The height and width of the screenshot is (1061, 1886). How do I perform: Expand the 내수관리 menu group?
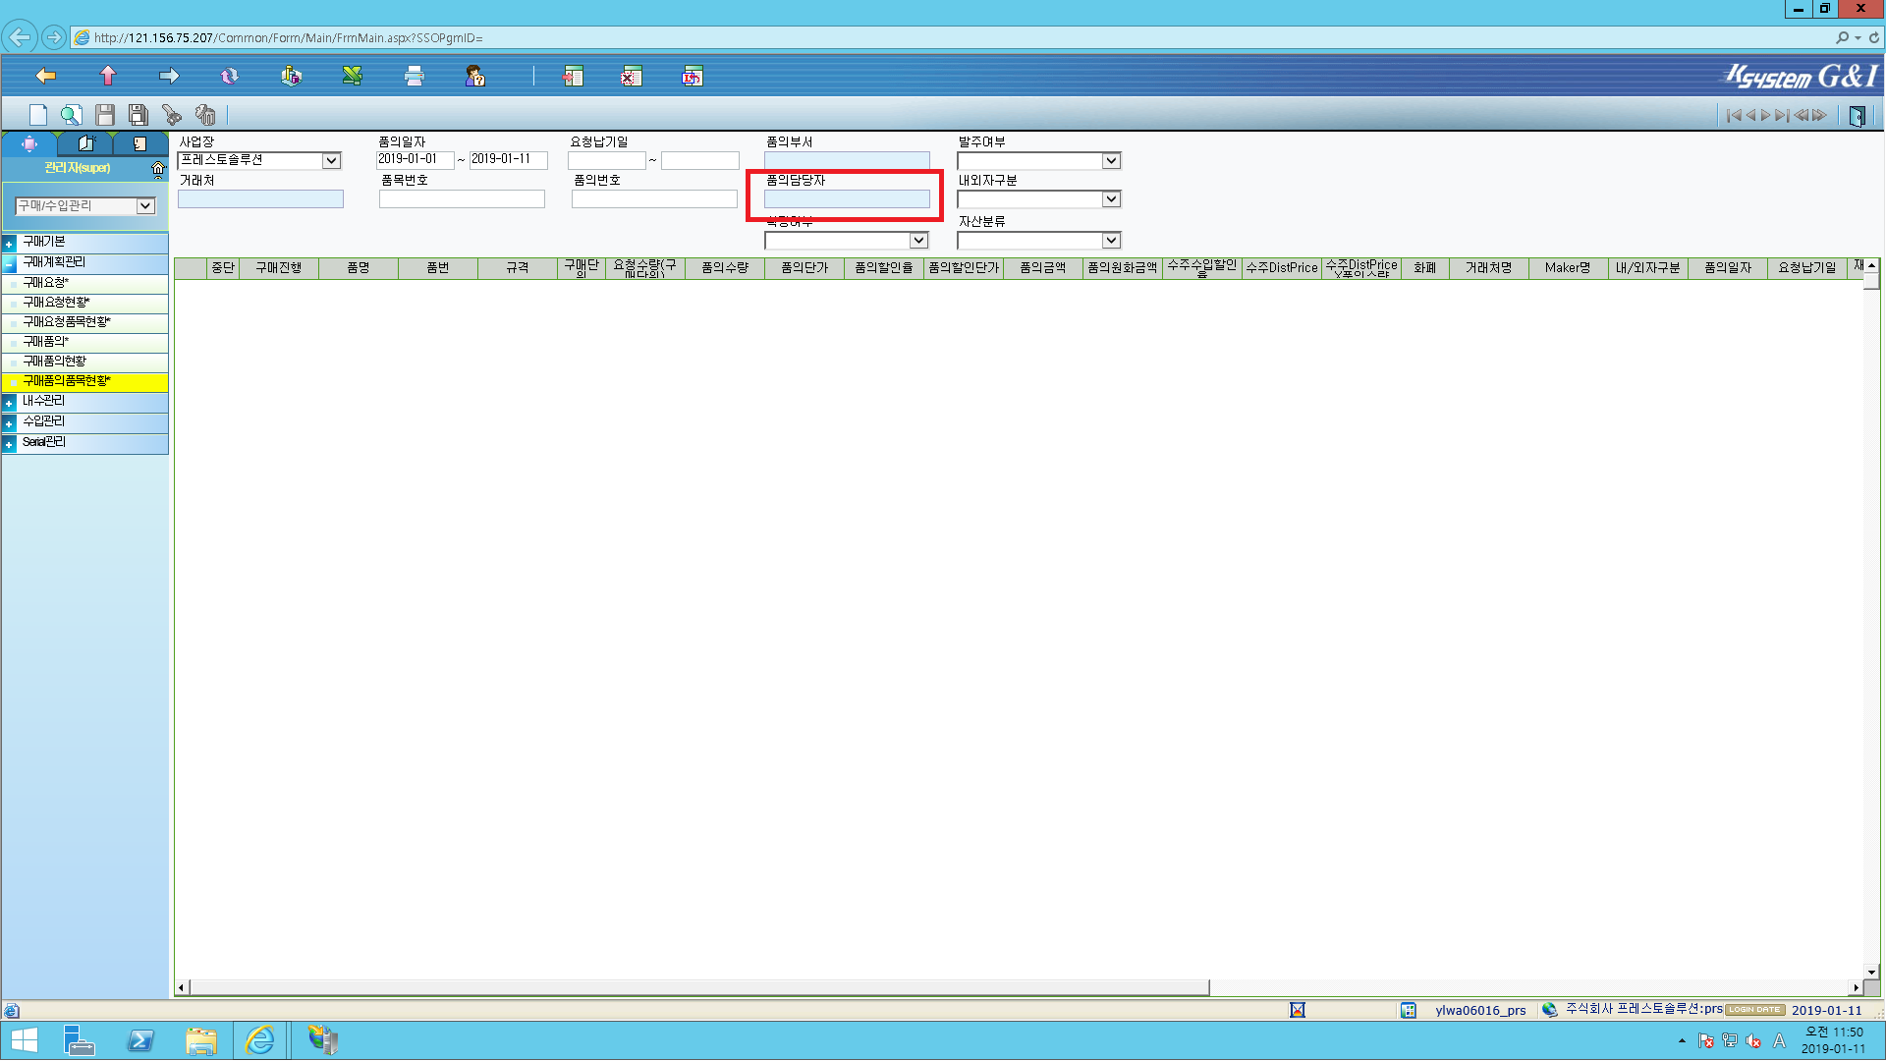(x=9, y=402)
